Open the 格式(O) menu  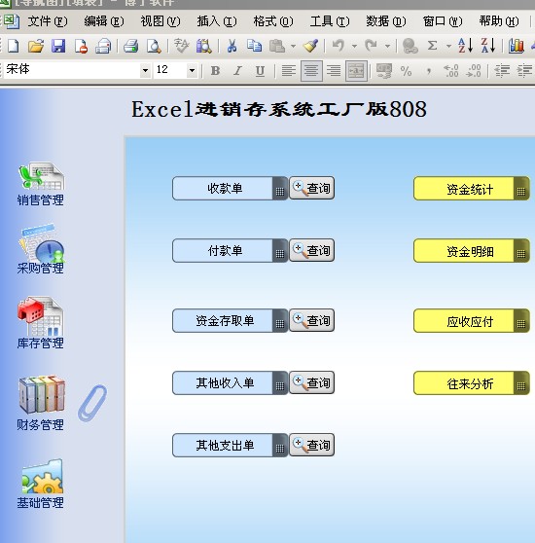[273, 21]
